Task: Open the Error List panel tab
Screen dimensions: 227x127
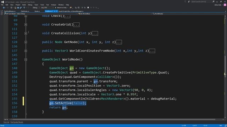Action: 6,122
